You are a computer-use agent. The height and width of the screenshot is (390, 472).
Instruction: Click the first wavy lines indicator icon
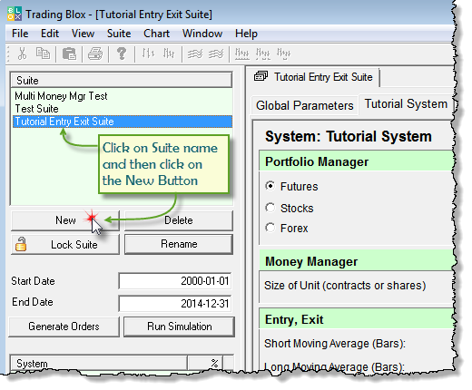195,54
